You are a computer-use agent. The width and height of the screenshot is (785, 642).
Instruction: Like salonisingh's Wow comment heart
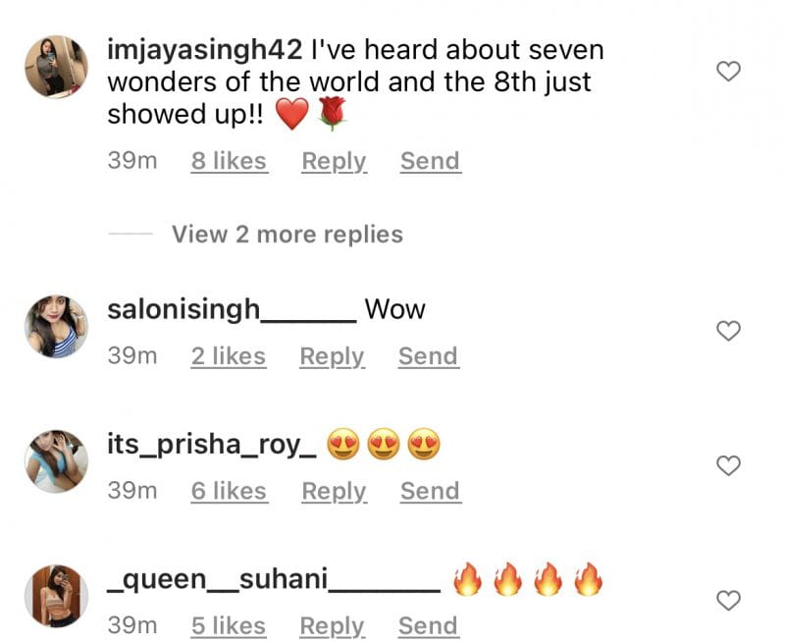(x=728, y=331)
